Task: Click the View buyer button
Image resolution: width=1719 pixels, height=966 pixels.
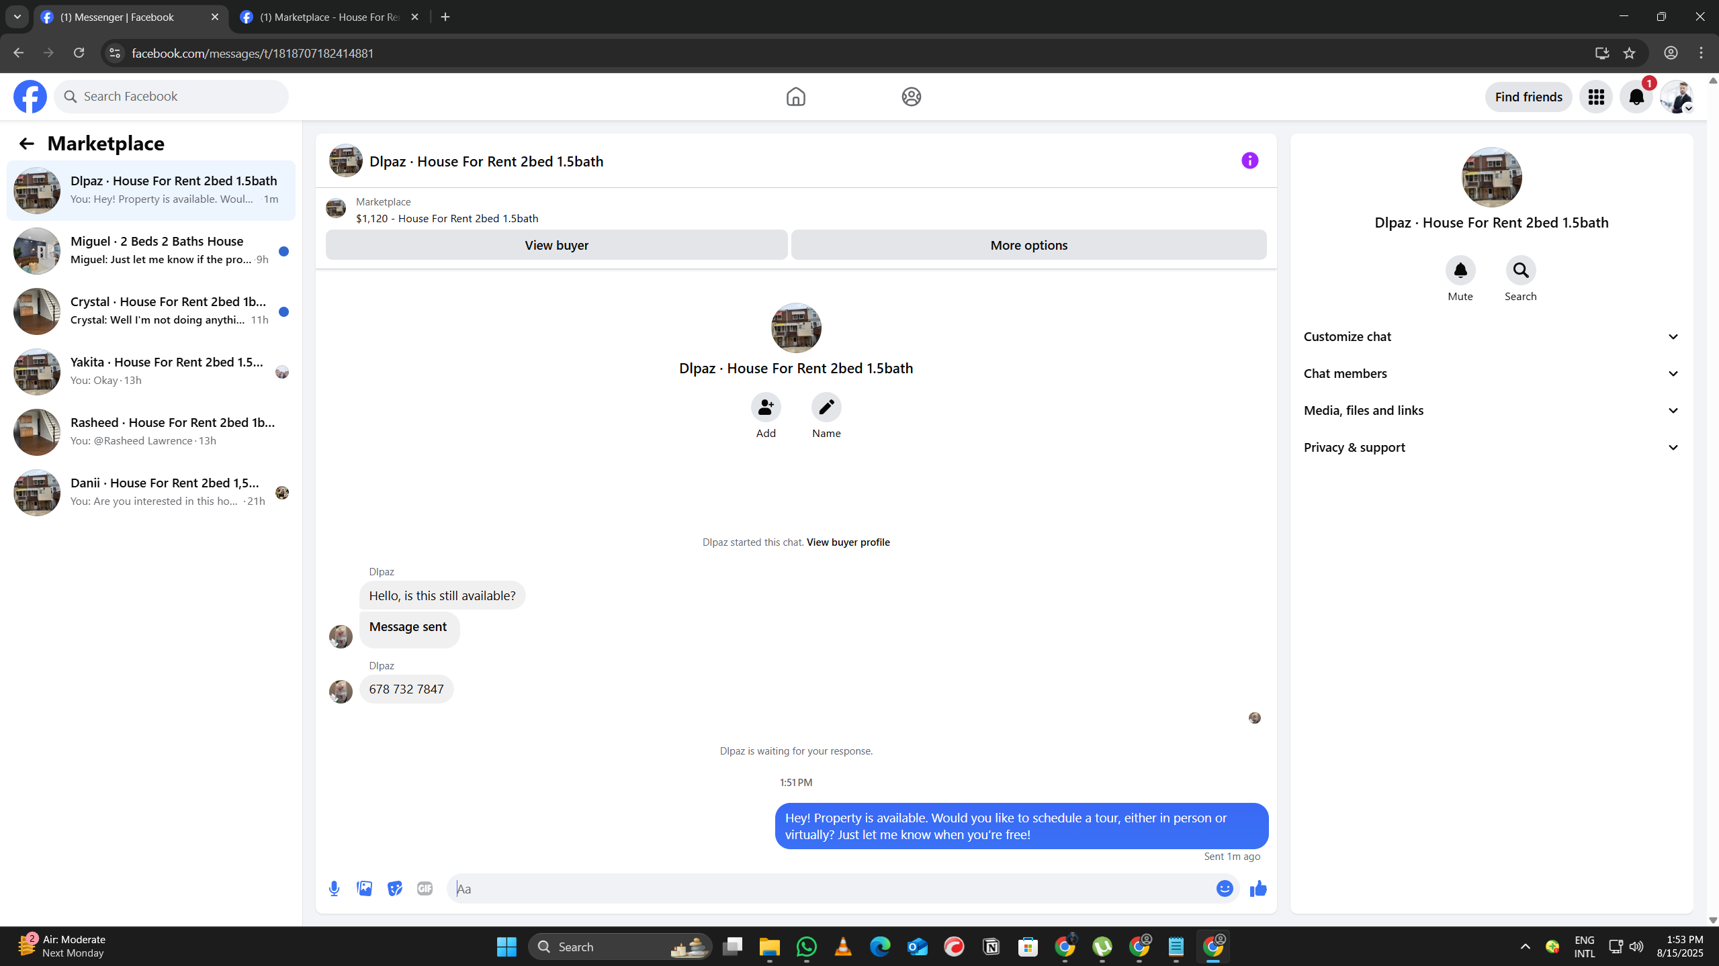Action: coord(556,245)
